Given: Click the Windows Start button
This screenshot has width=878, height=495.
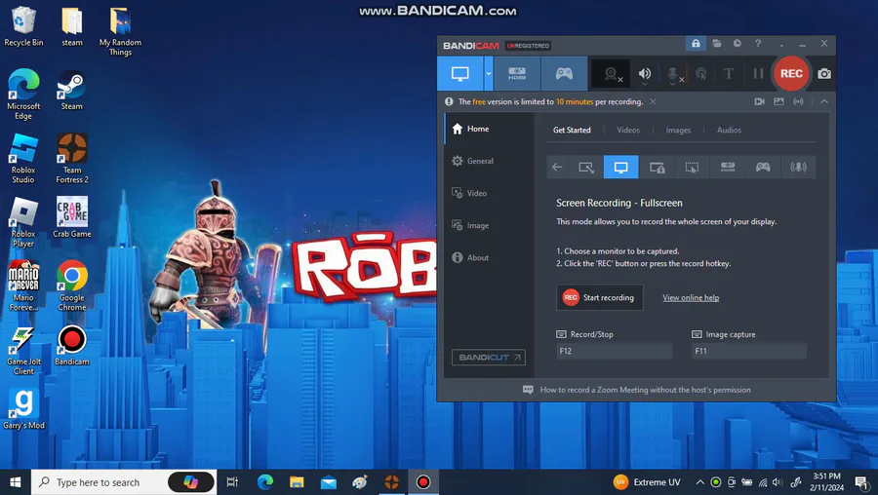Looking at the screenshot, I should (x=15, y=482).
